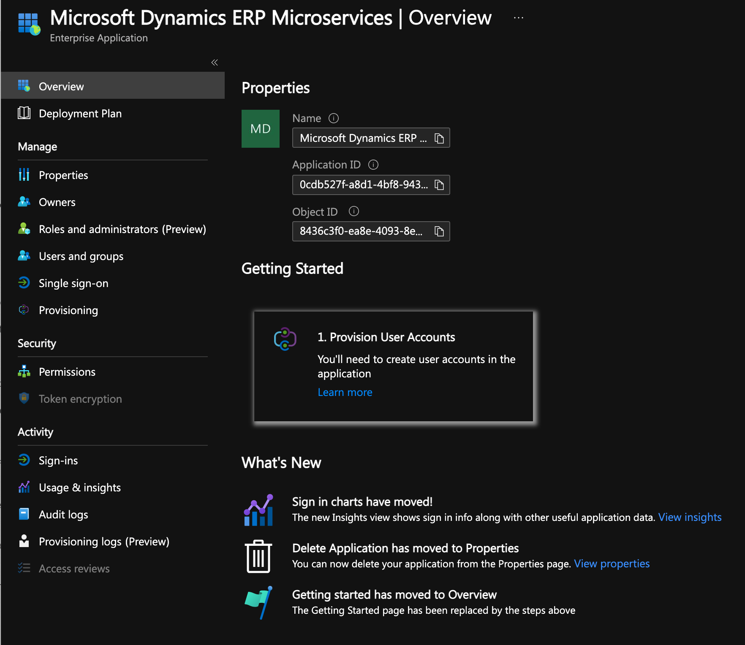Click inside the Name field
Screen dimensions: 745x645
click(x=371, y=138)
